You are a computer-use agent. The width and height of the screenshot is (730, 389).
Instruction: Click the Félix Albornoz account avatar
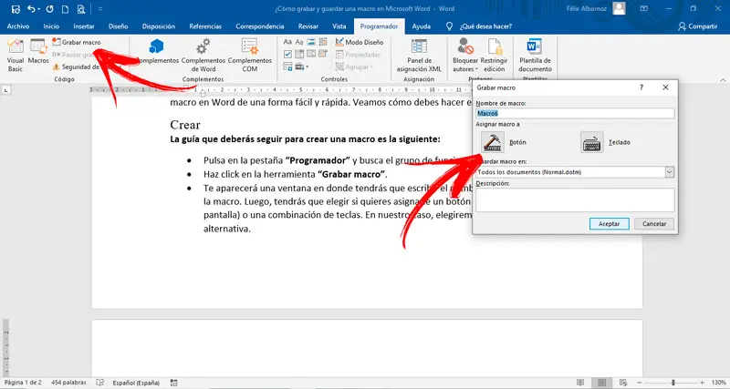tap(619, 8)
